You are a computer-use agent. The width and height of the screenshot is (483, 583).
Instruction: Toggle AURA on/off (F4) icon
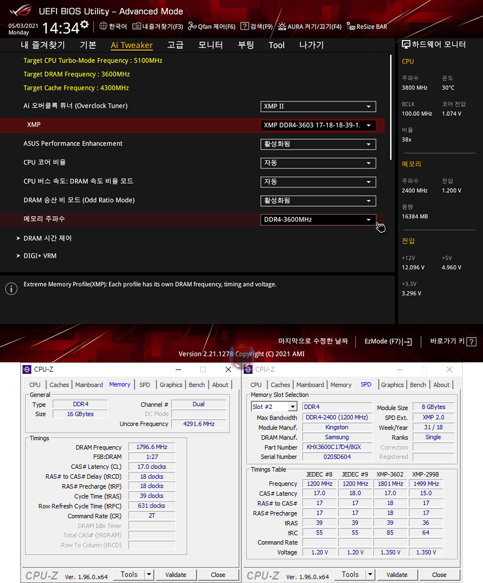(x=282, y=26)
